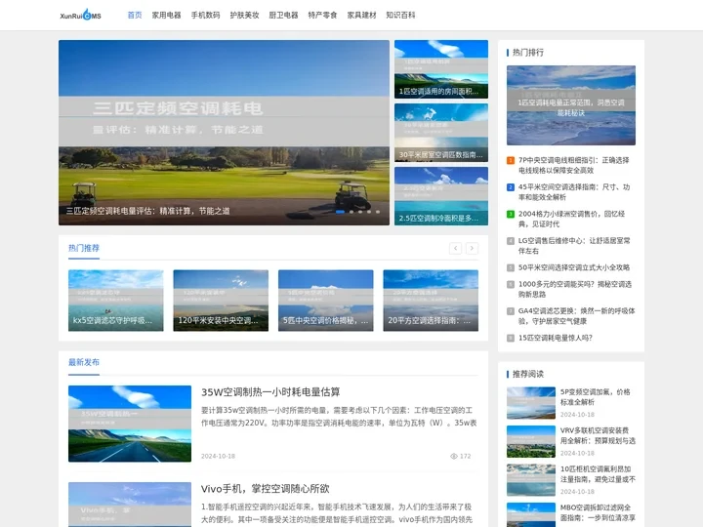Screen dimensions: 703x527
Task: Open the 2.5匹空调制冷面积 side banner
Action: click(x=440, y=196)
